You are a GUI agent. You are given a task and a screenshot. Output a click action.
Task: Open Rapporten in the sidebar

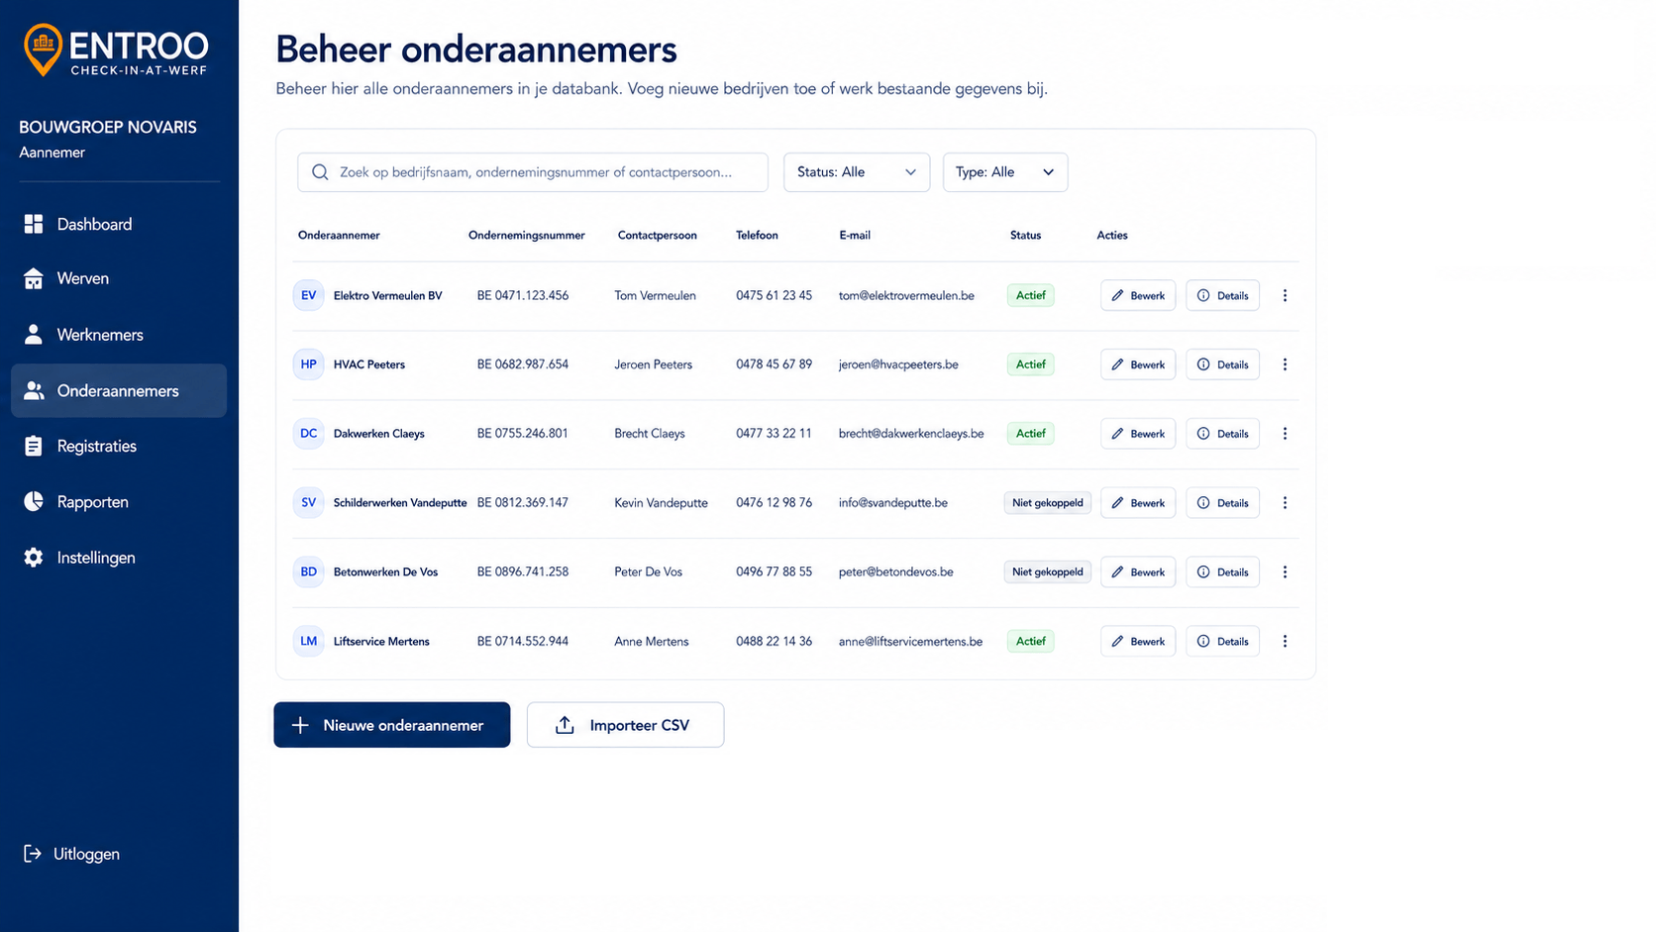(x=119, y=502)
